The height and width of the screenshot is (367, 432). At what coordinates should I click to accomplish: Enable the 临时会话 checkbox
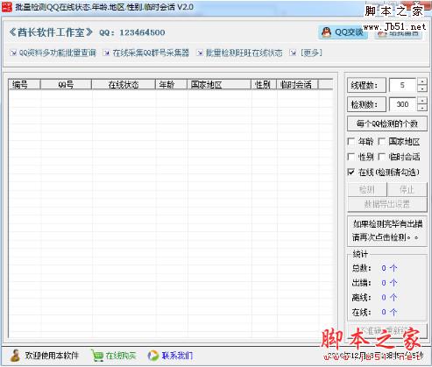[x=381, y=157]
